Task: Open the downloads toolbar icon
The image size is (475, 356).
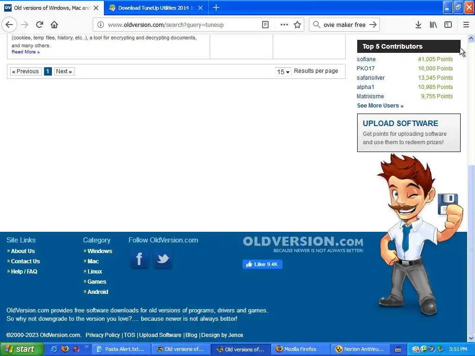Action: point(418,25)
